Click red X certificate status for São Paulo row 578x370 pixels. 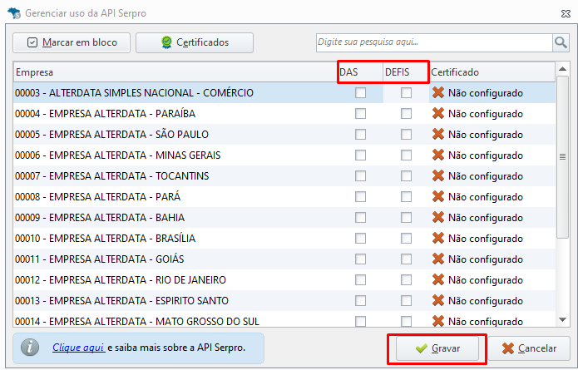coord(438,134)
